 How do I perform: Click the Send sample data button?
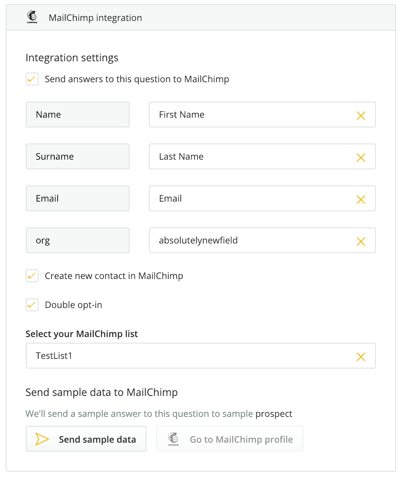point(86,439)
